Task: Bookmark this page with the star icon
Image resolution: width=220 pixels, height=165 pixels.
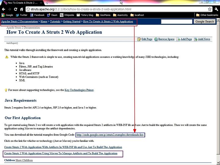Action: click(210, 9)
